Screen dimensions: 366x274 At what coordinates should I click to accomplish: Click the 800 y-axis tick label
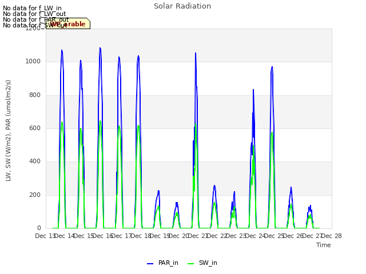point(35,95)
